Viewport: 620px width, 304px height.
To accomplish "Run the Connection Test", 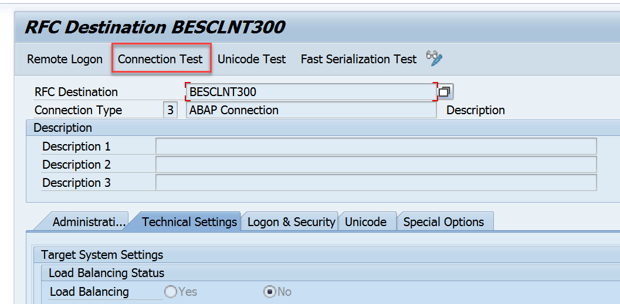I will click(160, 59).
